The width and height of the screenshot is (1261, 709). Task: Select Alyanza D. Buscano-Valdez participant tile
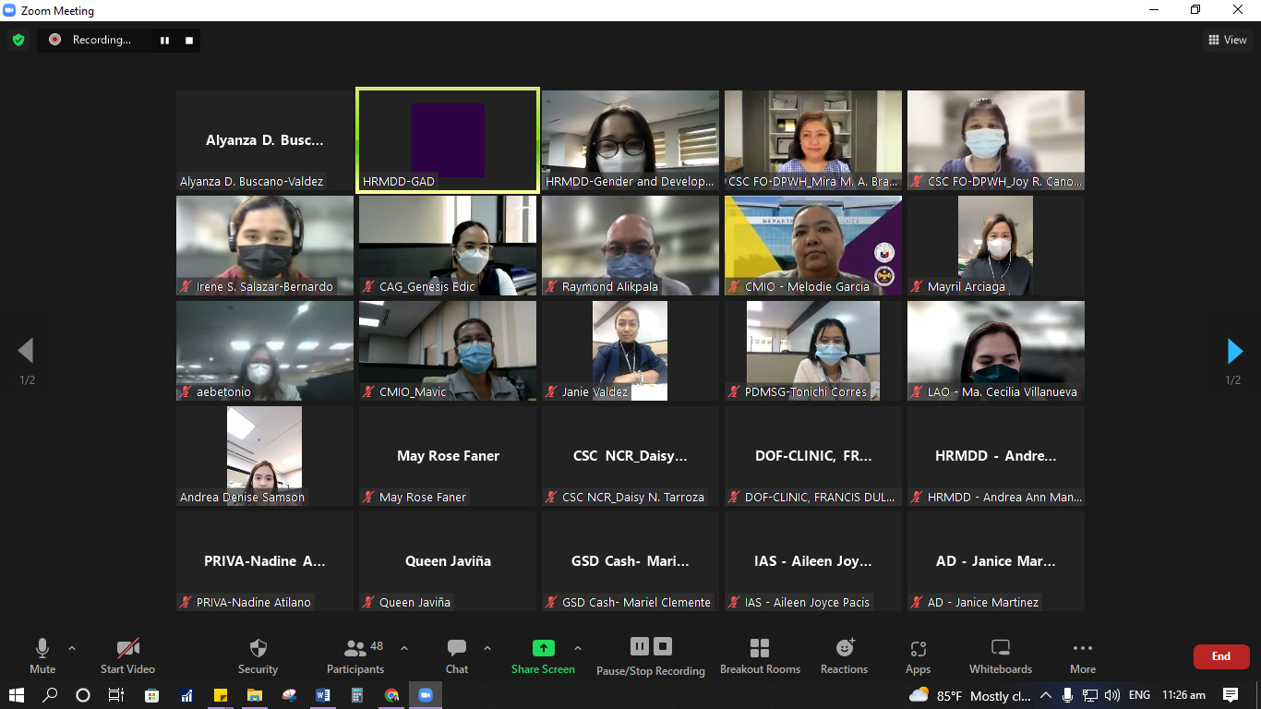pyautogui.click(x=265, y=140)
